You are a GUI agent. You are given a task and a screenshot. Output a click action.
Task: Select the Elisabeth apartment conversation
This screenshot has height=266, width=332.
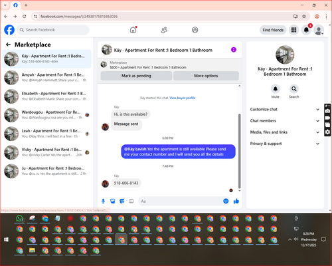[x=46, y=96]
